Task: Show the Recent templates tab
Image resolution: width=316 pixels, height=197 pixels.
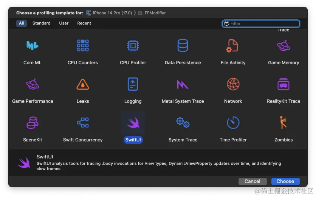Action: pos(84,23)
